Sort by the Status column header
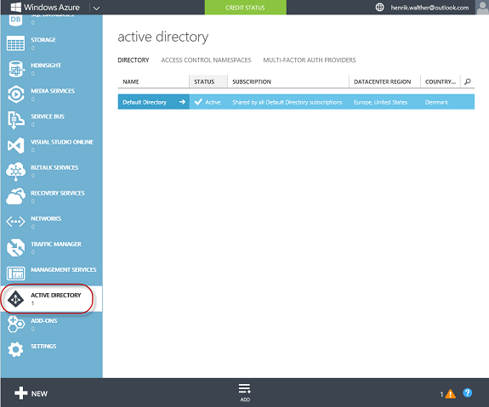Viewport: 489px width, 407px height. coord(208,82)
